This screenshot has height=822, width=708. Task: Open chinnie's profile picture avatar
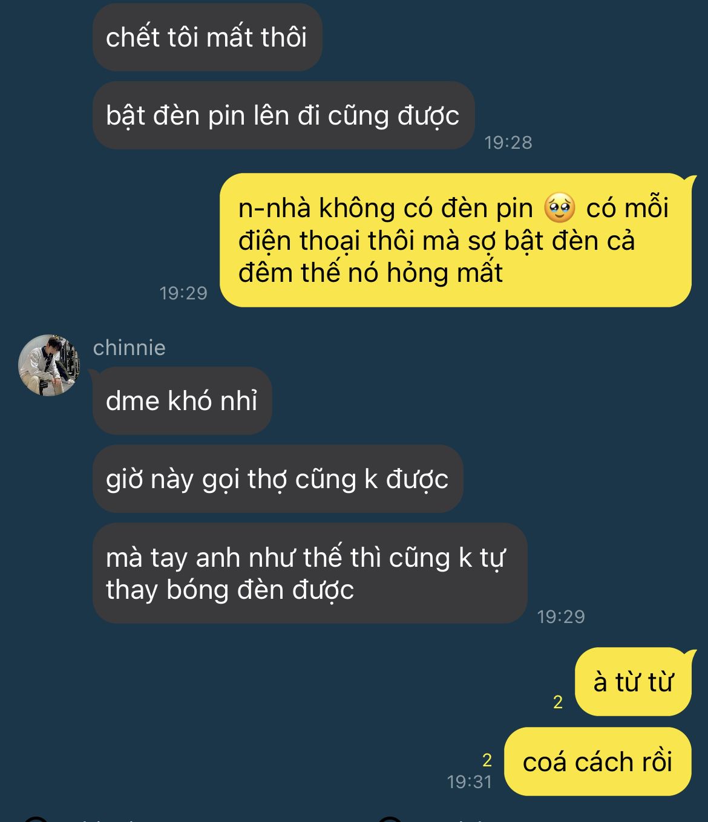pos(49,365)
